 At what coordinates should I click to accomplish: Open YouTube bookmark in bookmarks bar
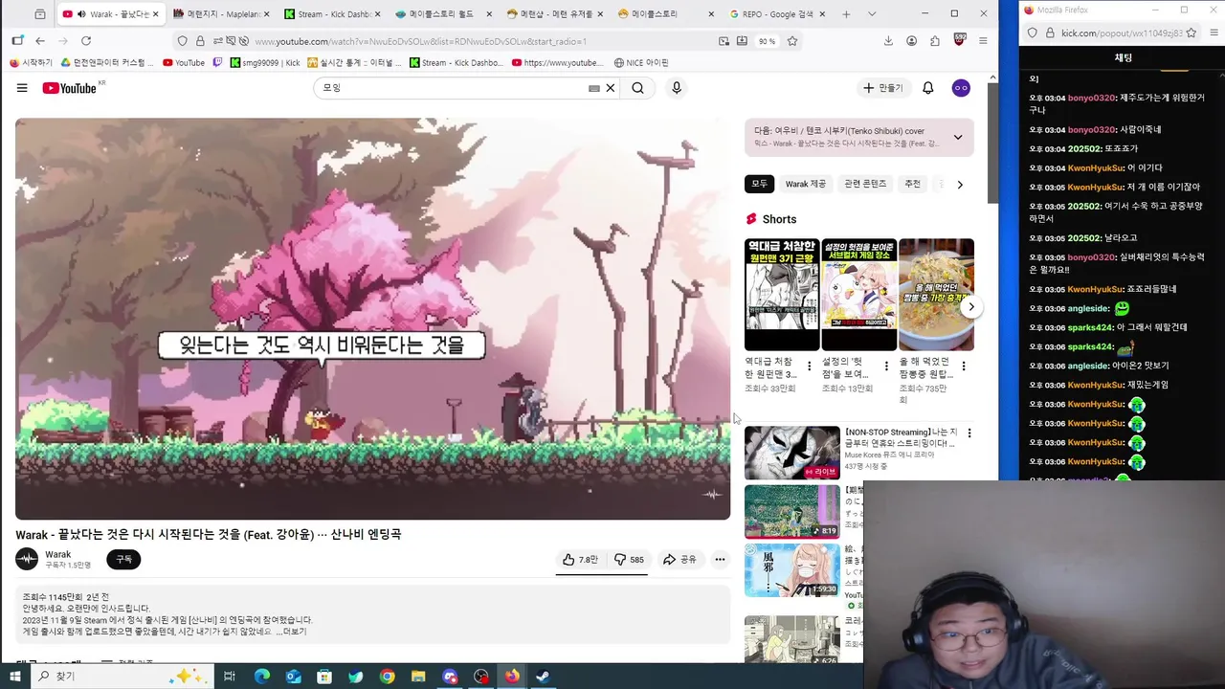[184, 62]
